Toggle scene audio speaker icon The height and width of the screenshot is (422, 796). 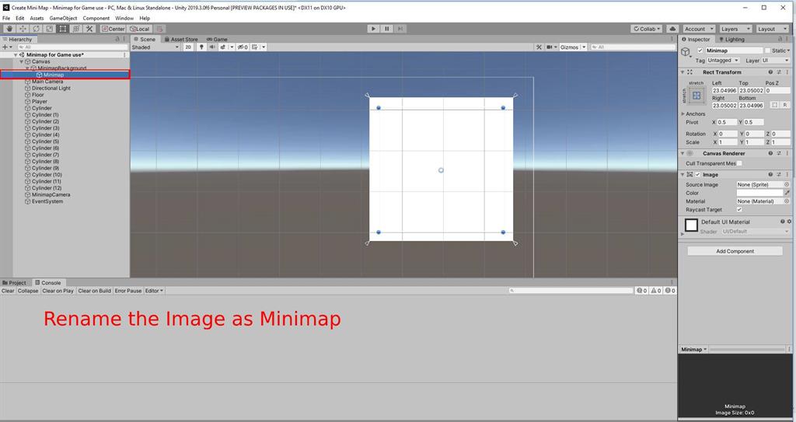[212, 47]
